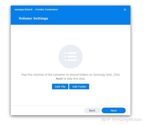Image resolution: width=145 pixels, height=126 pixels.
Task: Click the Zhihu logo in the watermark
Action: click(x=106, y=119)
